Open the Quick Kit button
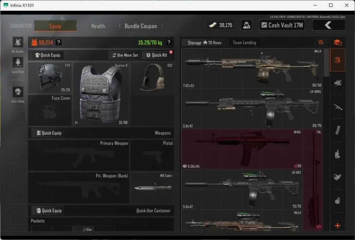The height and width of the screenshot is (240, 355). coord(157,55)
